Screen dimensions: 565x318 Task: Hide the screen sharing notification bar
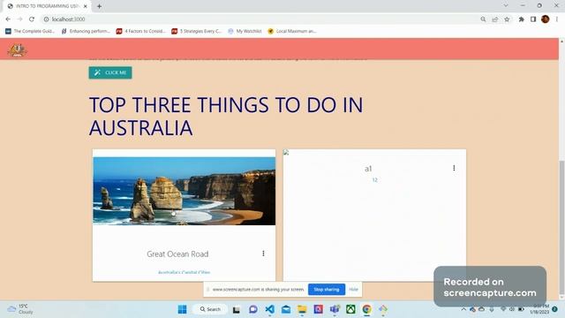(353, 289)
